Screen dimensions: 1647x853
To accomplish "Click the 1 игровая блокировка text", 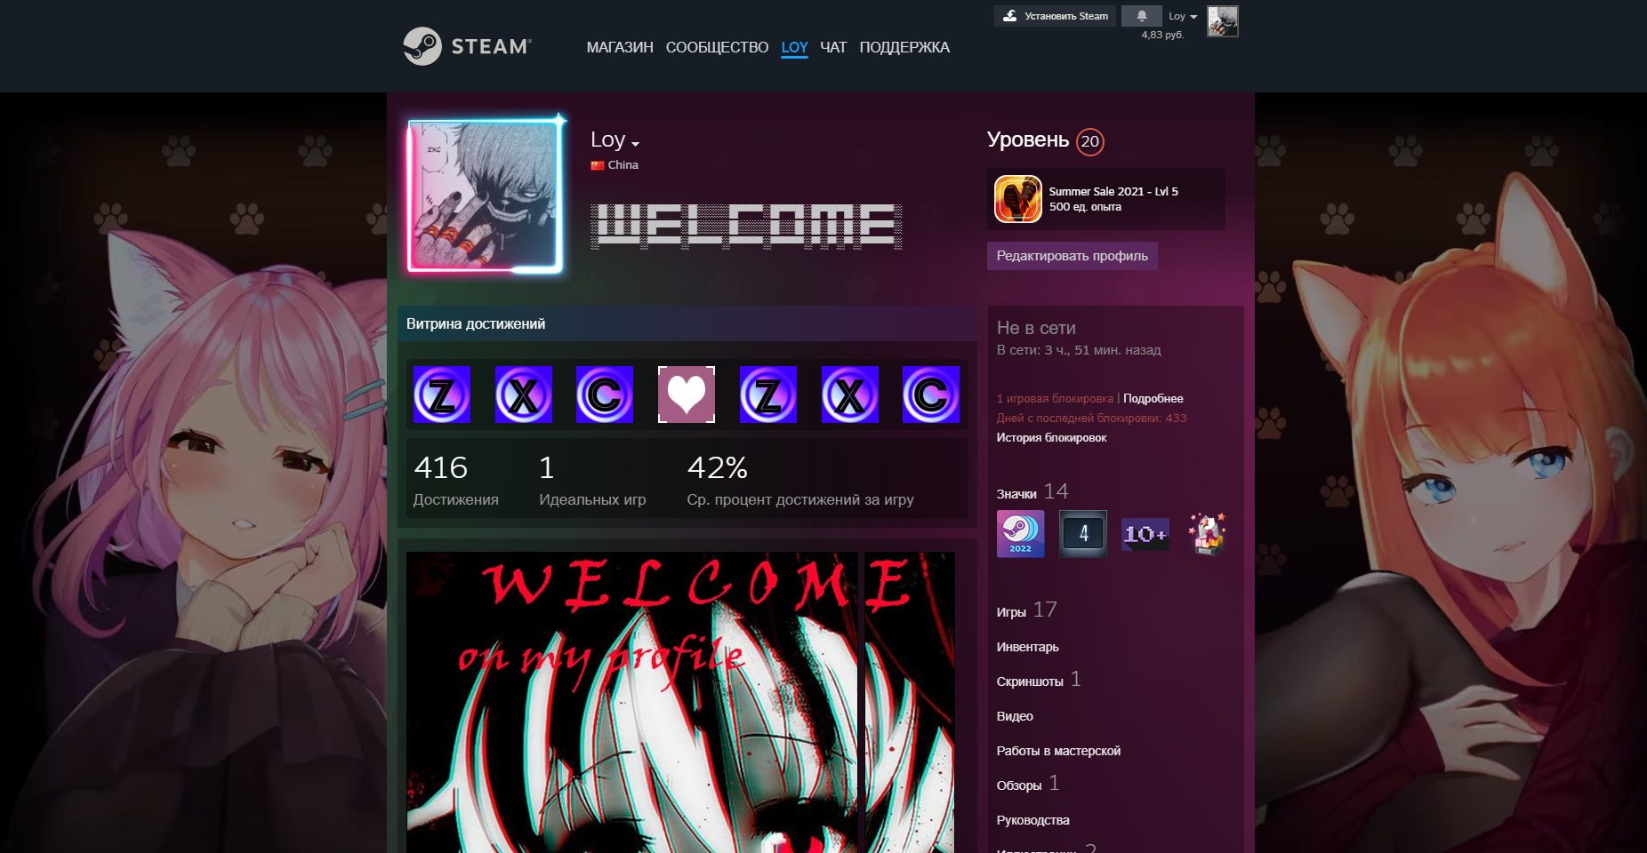I will coord(1055,399).
